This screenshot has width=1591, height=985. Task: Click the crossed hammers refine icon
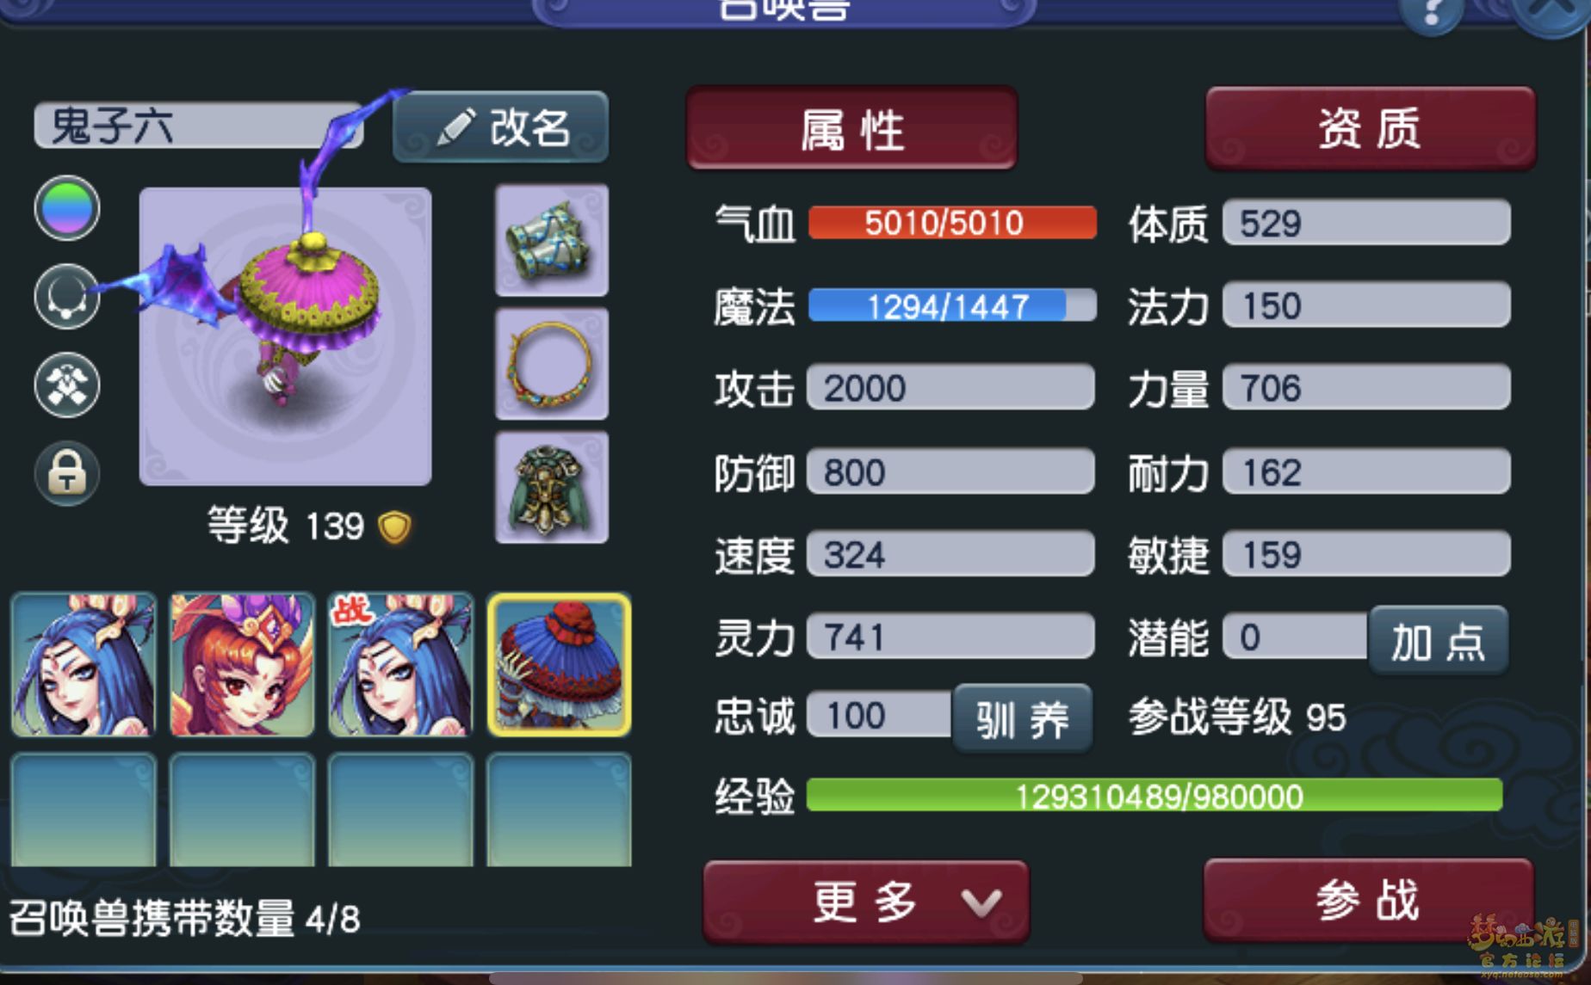[x=67, y=385]
